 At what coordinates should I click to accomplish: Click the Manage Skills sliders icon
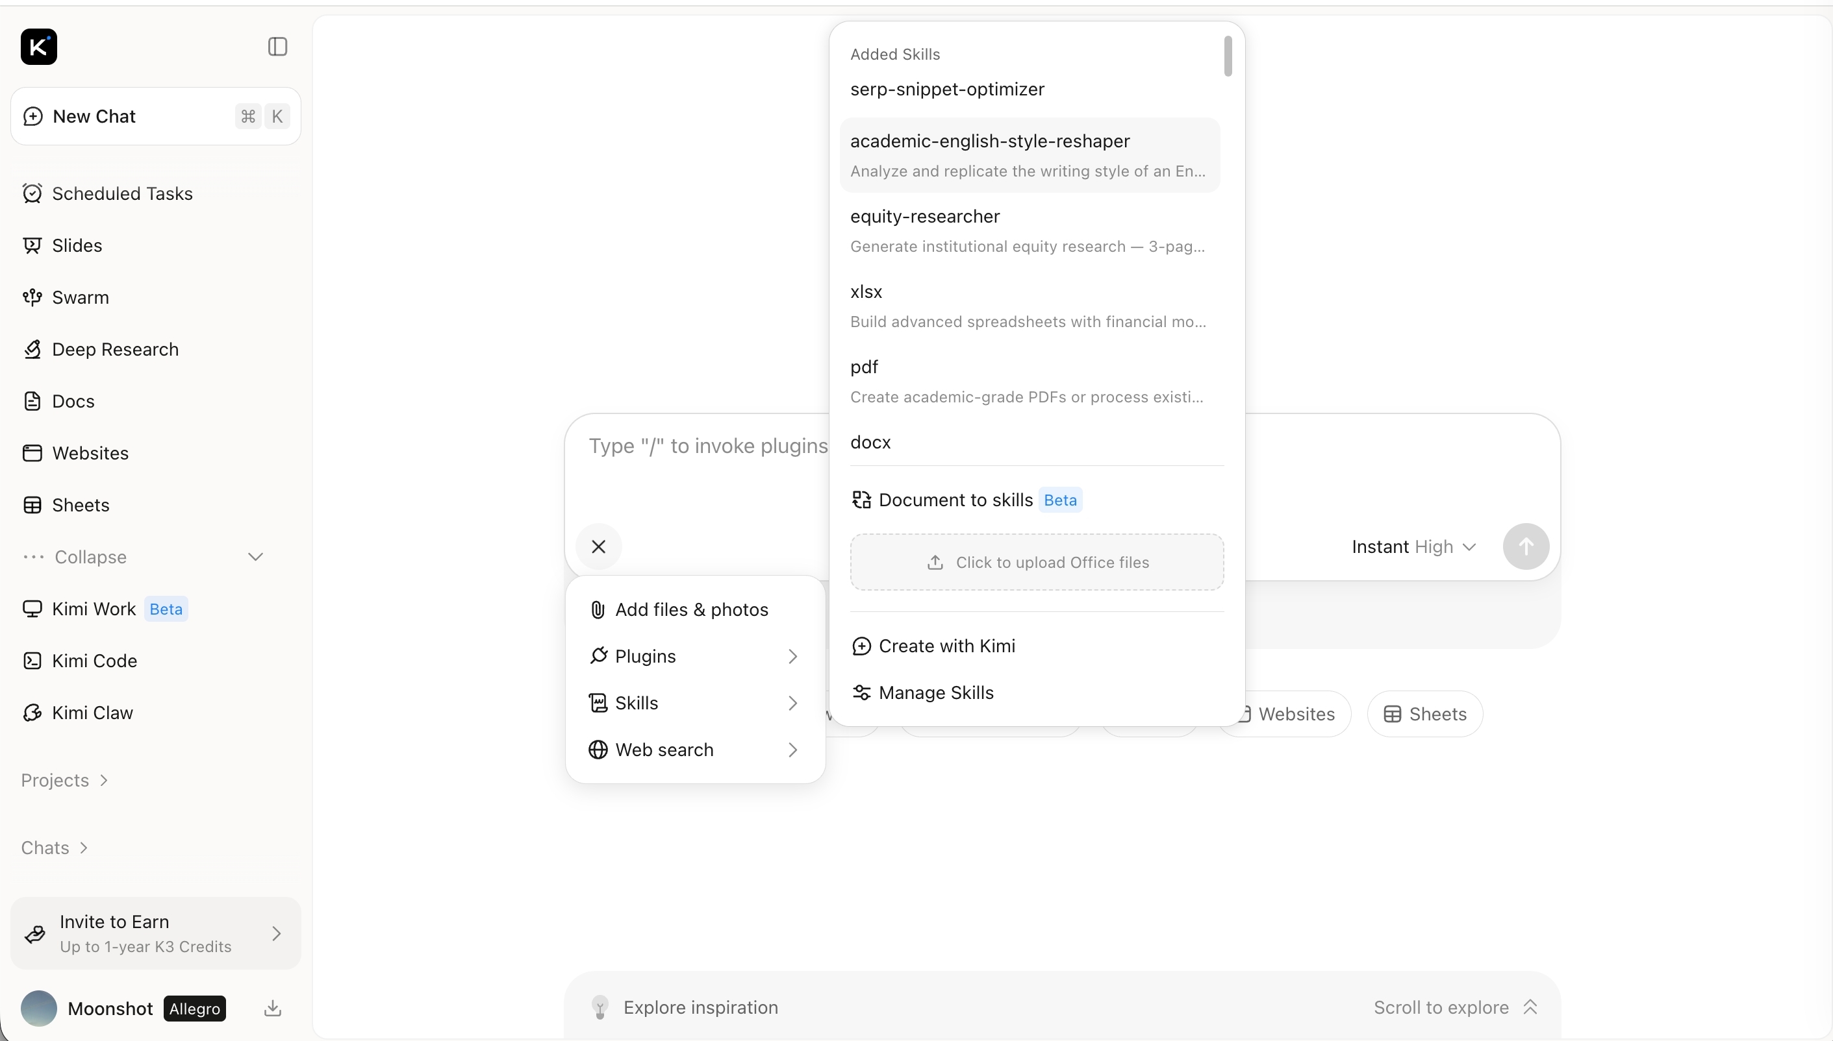click(x=861, y=692)
